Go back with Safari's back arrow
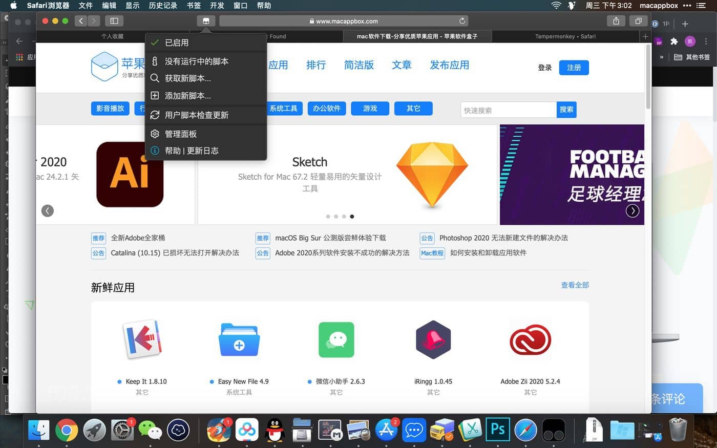 point(81,21)
